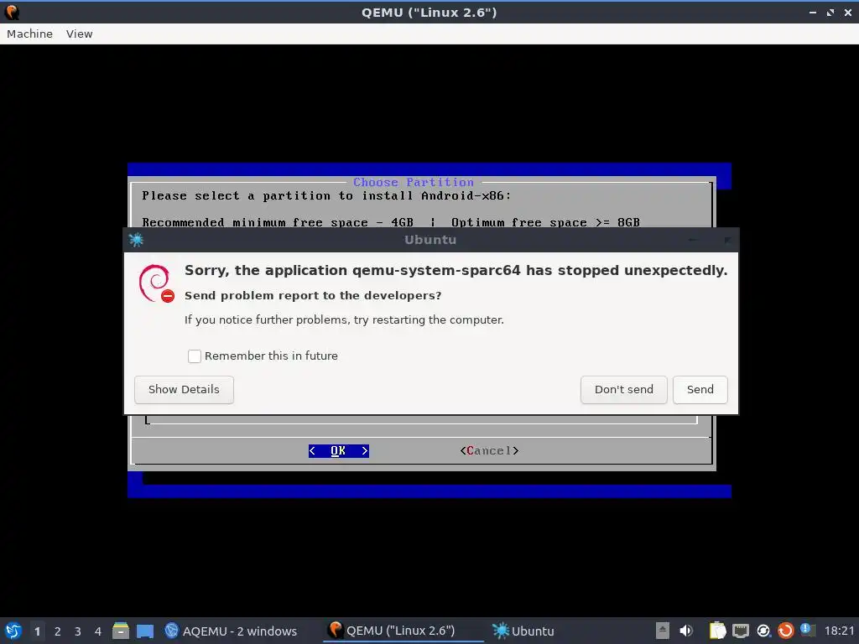859x644 pixels.
Task: Open the View menu in QEMU
Action: pos(80,34)
